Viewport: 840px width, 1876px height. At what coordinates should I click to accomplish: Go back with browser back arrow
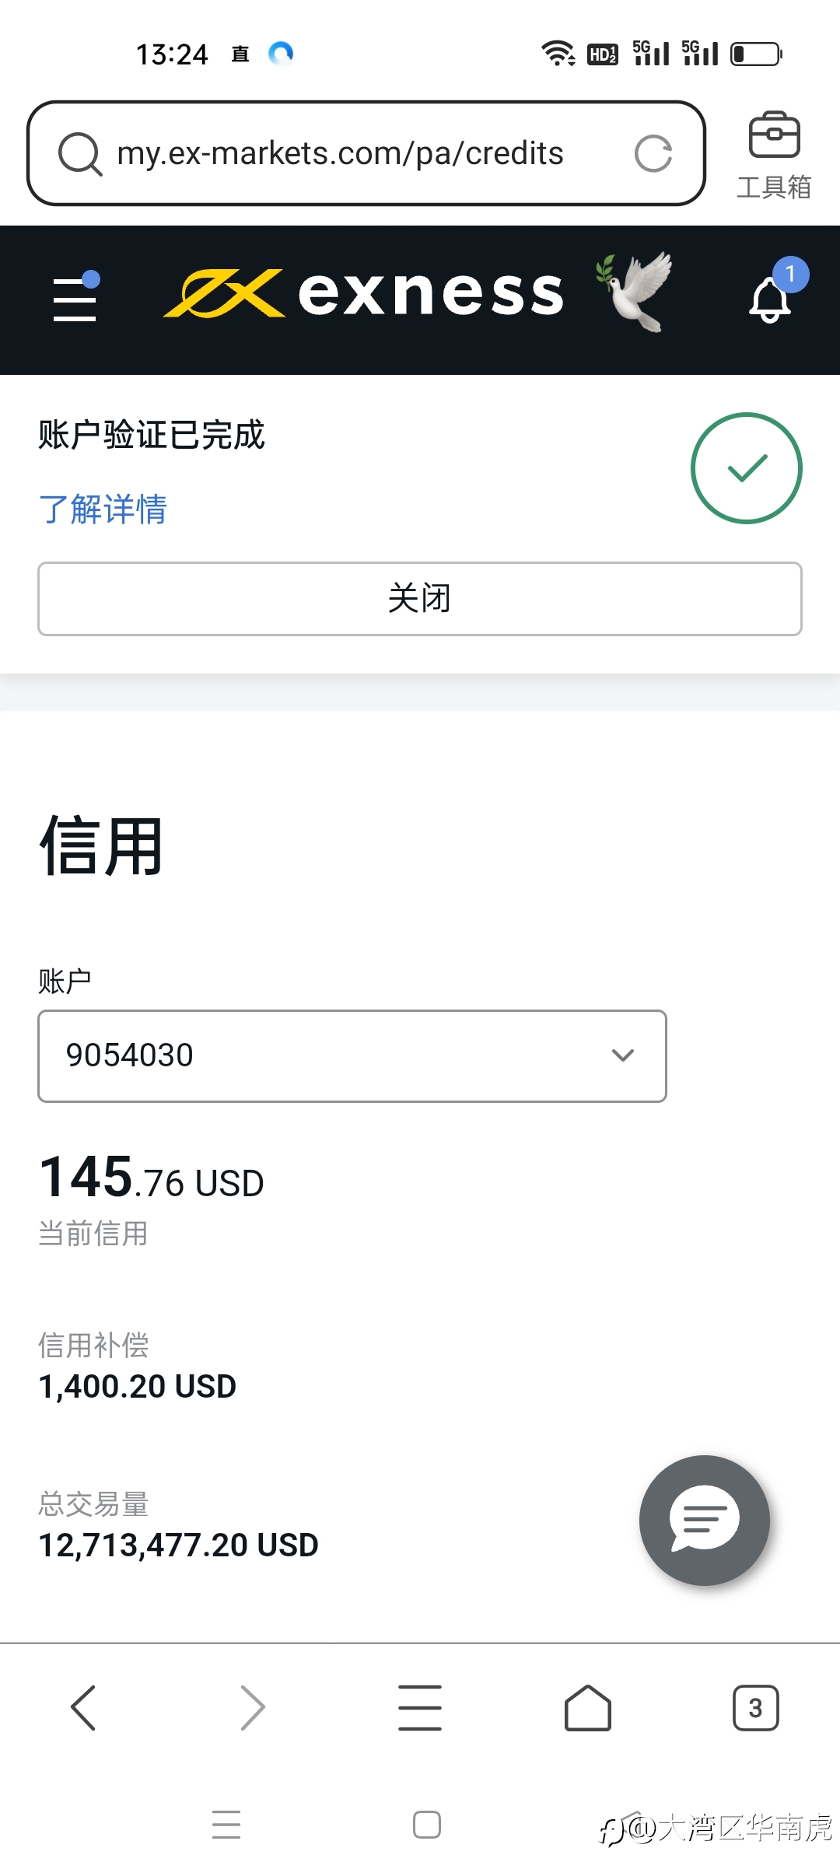(x=83, y=1708)
